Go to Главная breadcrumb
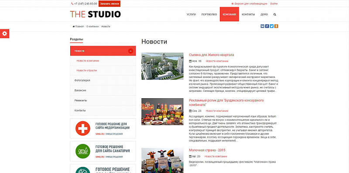Viewport: 349px width, 173px height. coord(78,27)
